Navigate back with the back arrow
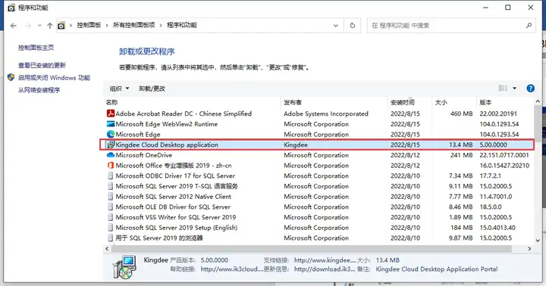 (x=14, y=26)
